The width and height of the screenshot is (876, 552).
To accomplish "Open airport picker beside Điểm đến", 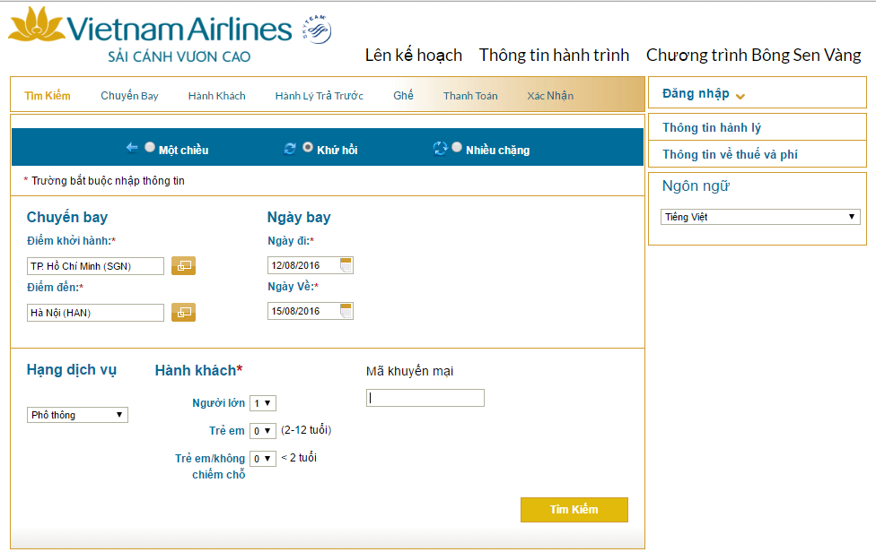I will pyautogui.click(x=183, y=313).
